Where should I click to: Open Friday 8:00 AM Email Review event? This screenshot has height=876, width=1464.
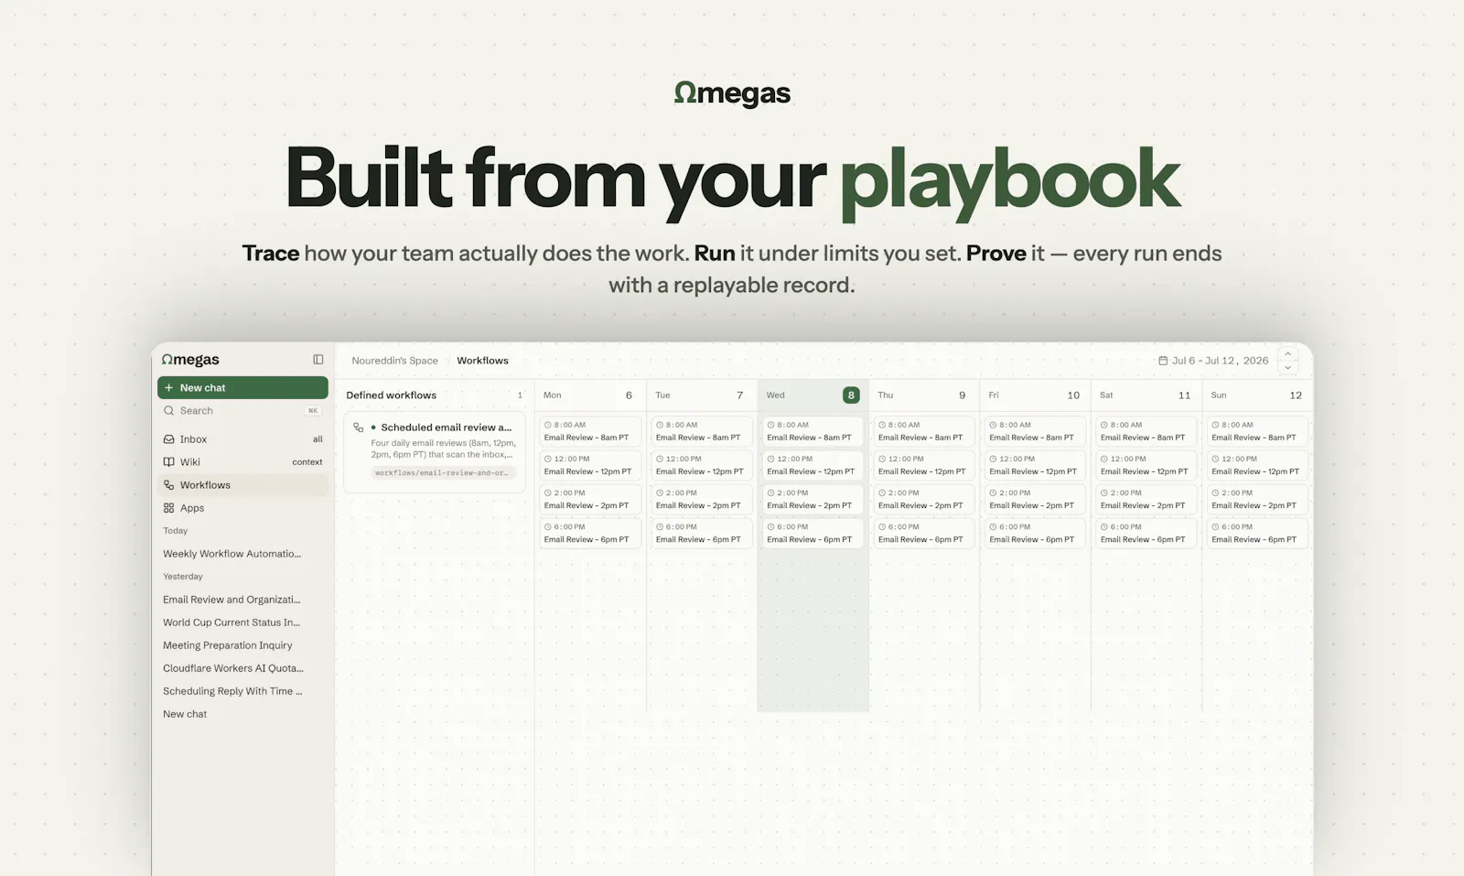coord(1035,431)
